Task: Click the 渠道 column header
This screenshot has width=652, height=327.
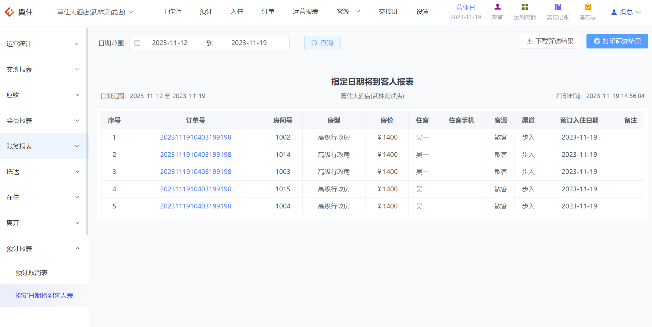Action: tap(528, 120)
